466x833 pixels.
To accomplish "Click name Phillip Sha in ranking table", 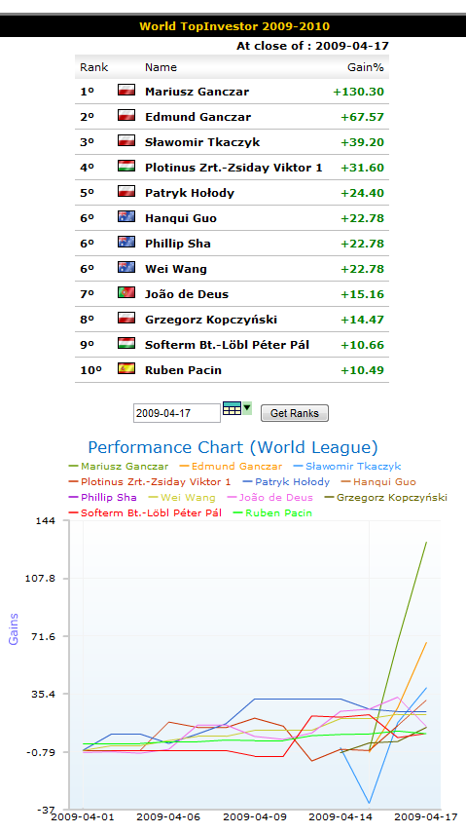I will click(x=178, y=244).
